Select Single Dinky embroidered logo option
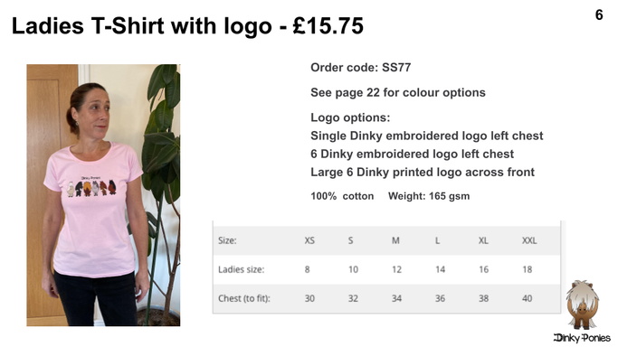618x347 pixels. 427,136
